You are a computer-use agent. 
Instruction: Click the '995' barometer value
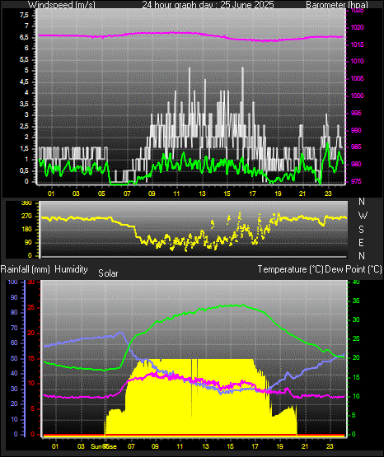tap(356, 113)
